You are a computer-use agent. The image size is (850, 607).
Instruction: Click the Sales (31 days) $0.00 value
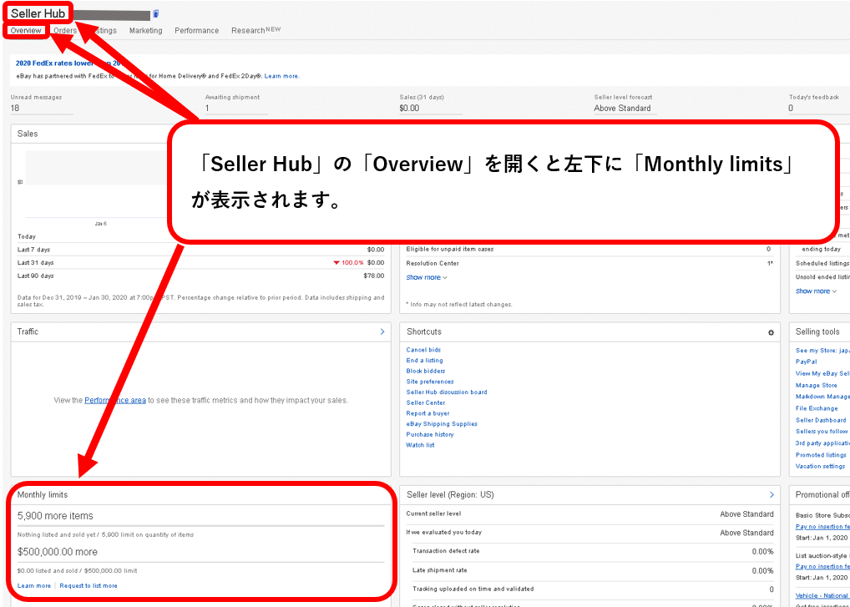(x=409, y=108)
